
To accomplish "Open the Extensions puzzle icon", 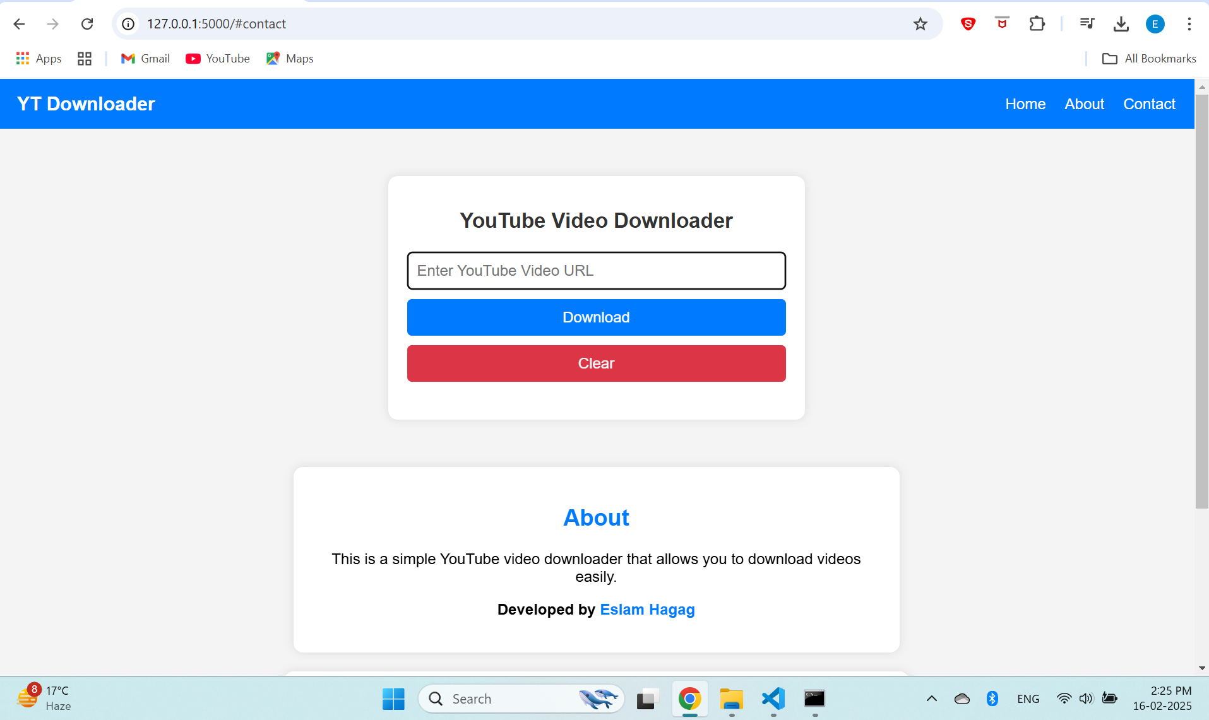I will click(x=1037, y=24).
